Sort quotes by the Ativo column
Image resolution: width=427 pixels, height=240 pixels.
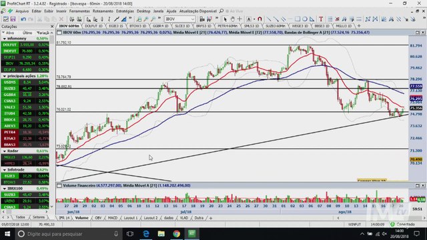(x=10, y=33)
